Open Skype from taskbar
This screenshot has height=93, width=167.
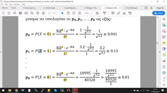pos(55,90)
